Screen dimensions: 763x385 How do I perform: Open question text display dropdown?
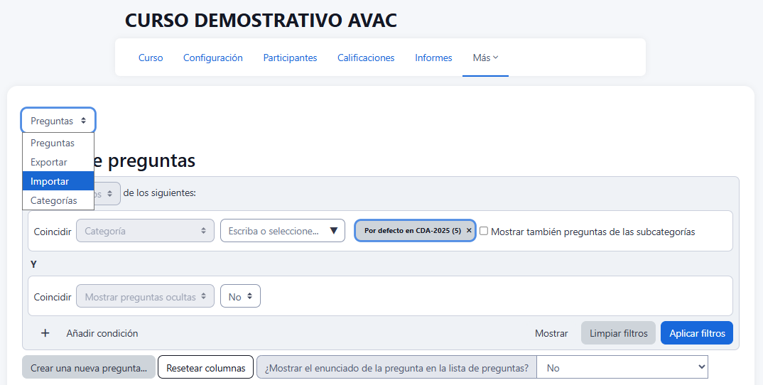[x=622, y=368]
